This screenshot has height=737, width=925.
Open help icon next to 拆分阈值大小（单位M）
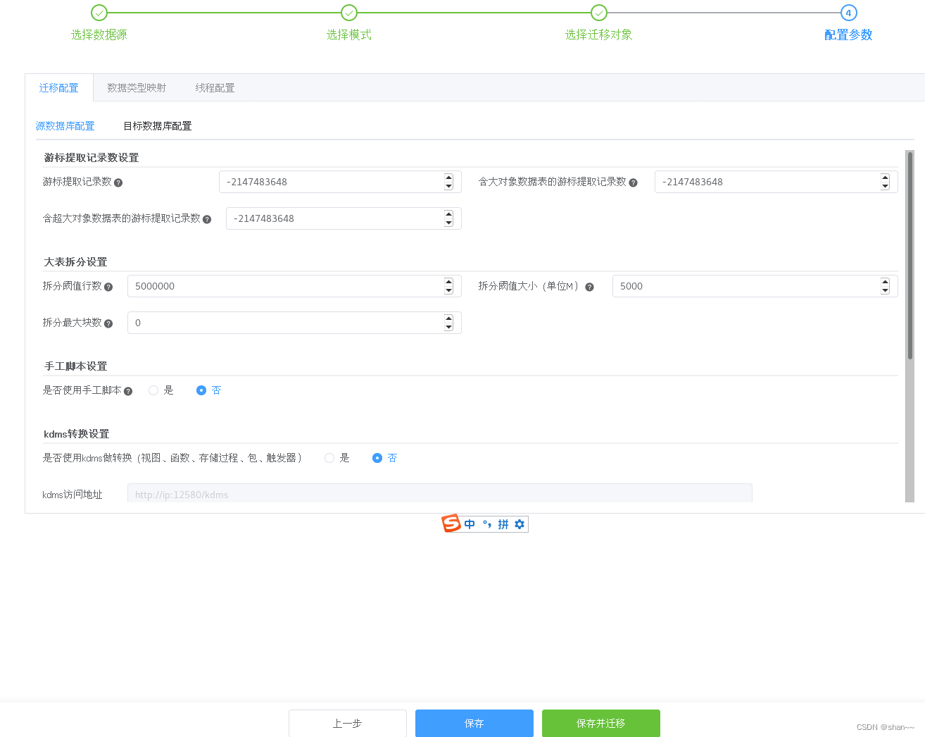(x=589, y=287)
